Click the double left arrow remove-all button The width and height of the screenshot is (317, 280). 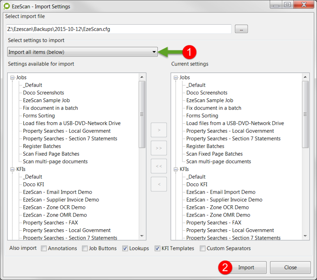click(x=158, y=166)
